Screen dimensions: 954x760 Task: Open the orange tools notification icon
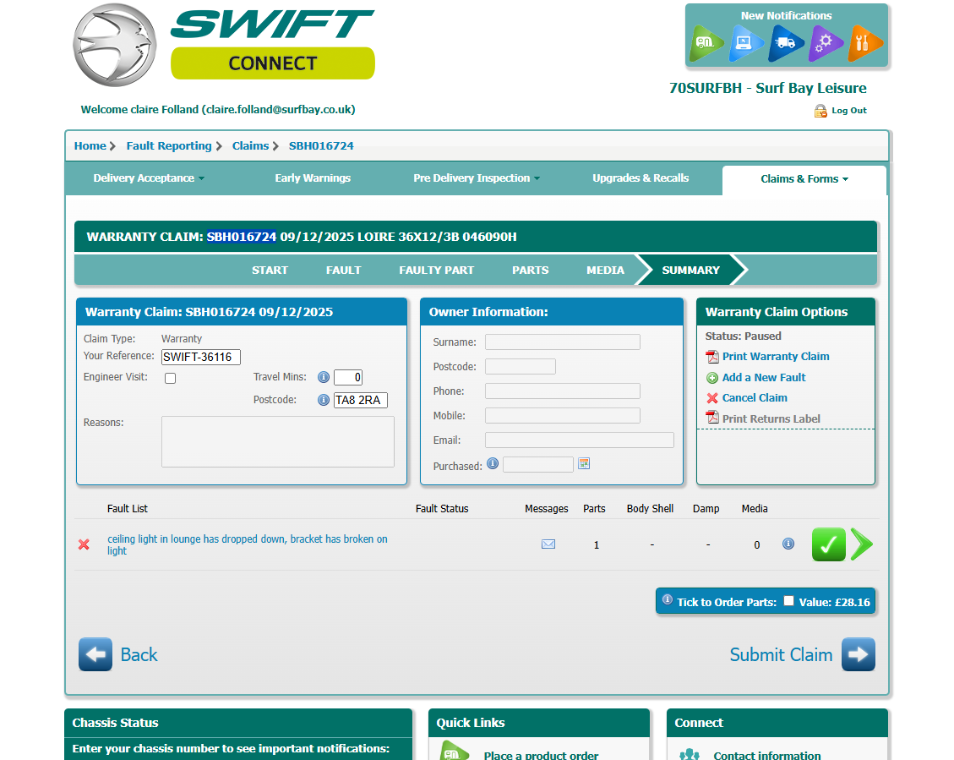865,43
